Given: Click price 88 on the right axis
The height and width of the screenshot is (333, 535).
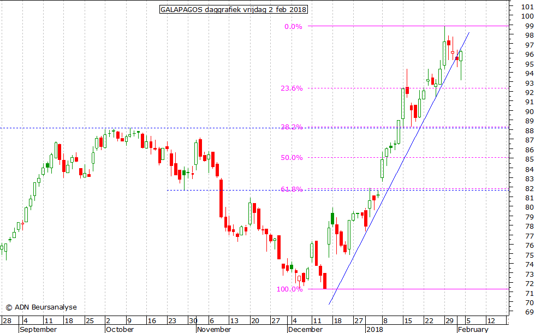Looking at the screenshot, I should (530, 131).
